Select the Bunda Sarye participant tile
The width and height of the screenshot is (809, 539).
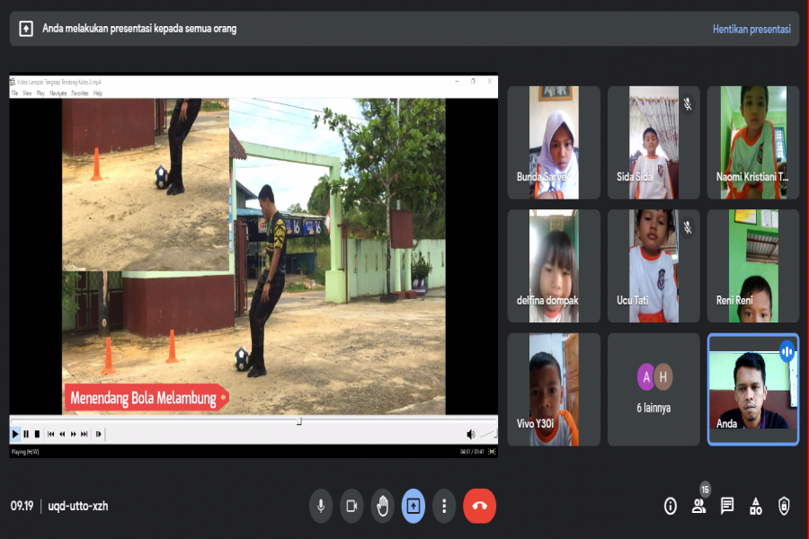click(554, 142)
